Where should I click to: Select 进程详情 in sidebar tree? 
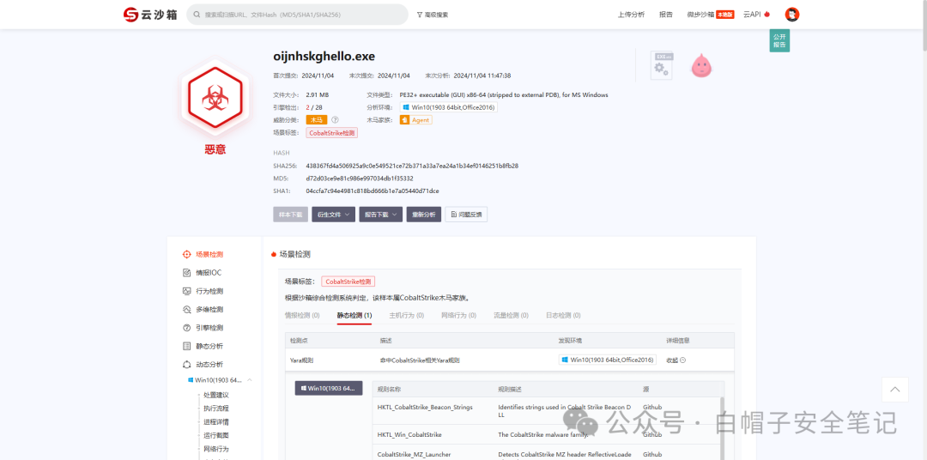[215, 421]
